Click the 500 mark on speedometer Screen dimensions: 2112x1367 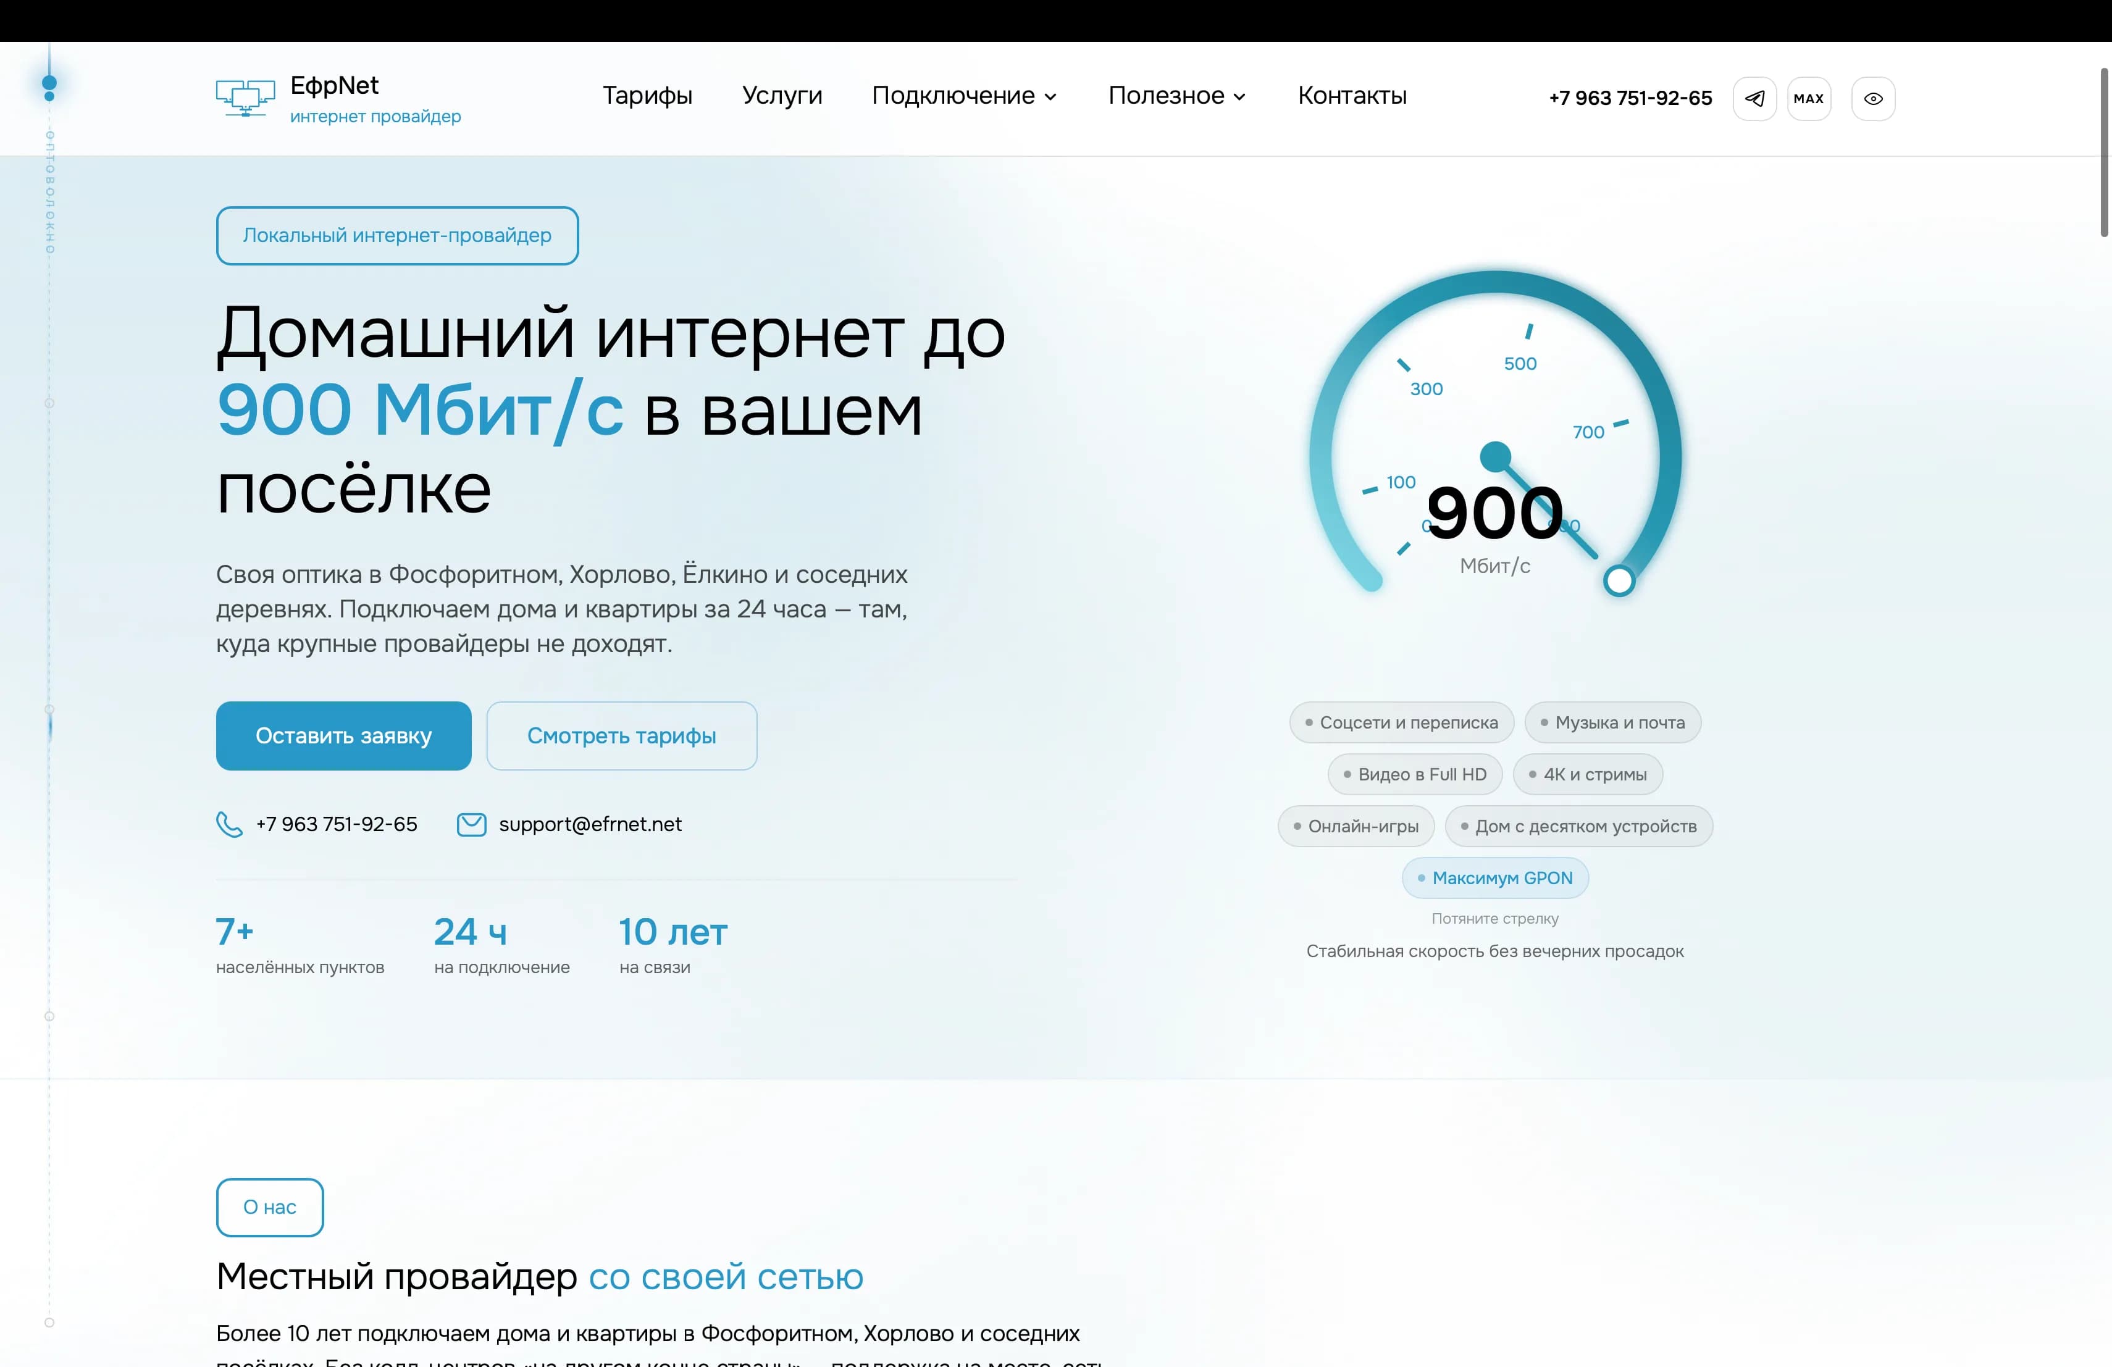coord(1520,364)
